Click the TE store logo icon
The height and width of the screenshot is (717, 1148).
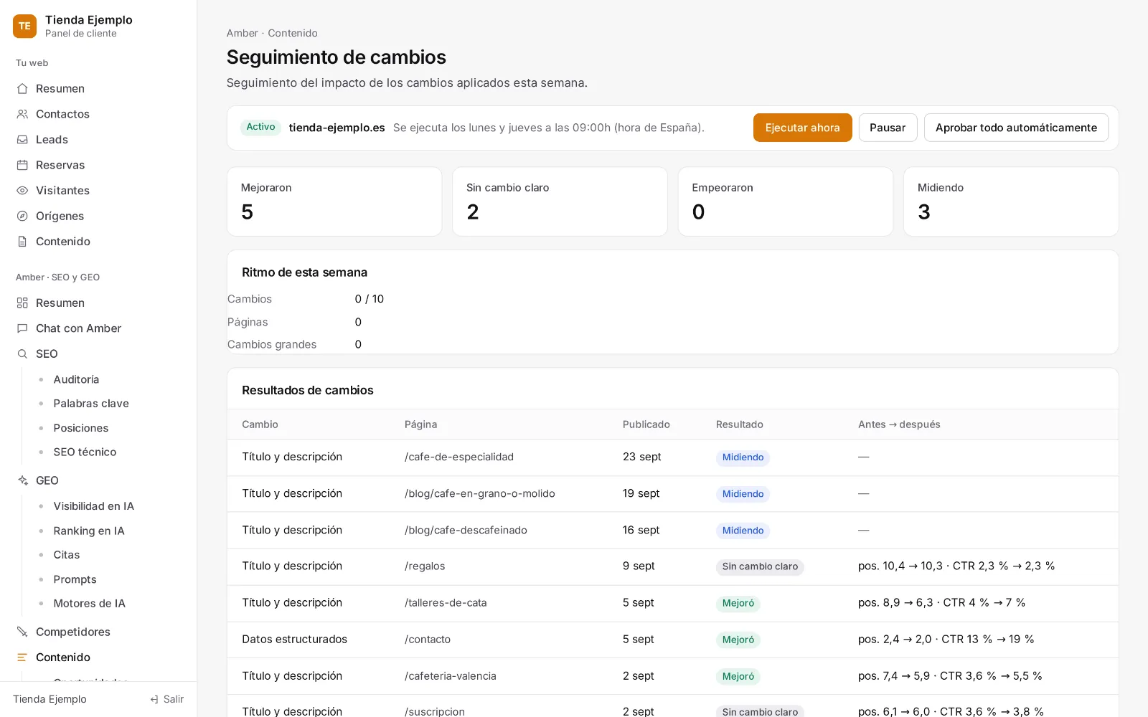coord(24,26)
